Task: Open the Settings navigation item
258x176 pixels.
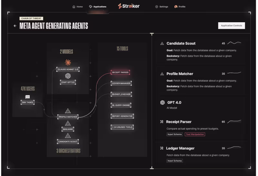Action: click(162, 7)
